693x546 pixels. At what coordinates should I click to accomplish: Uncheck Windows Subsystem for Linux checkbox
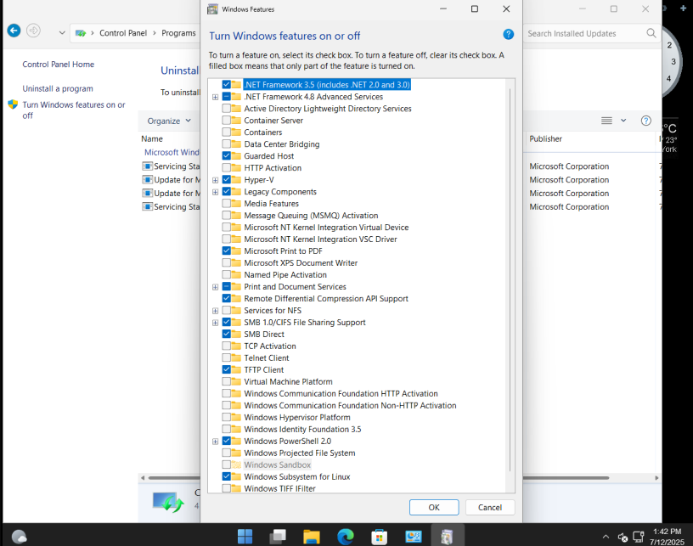(226, 476)
